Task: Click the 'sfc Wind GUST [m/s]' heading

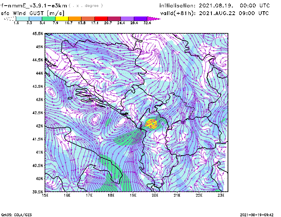Action: pos(32,13)
